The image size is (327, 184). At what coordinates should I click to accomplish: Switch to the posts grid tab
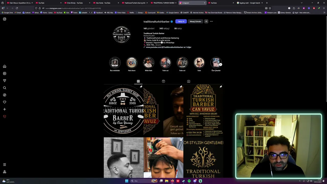click(x=138, y=81)
